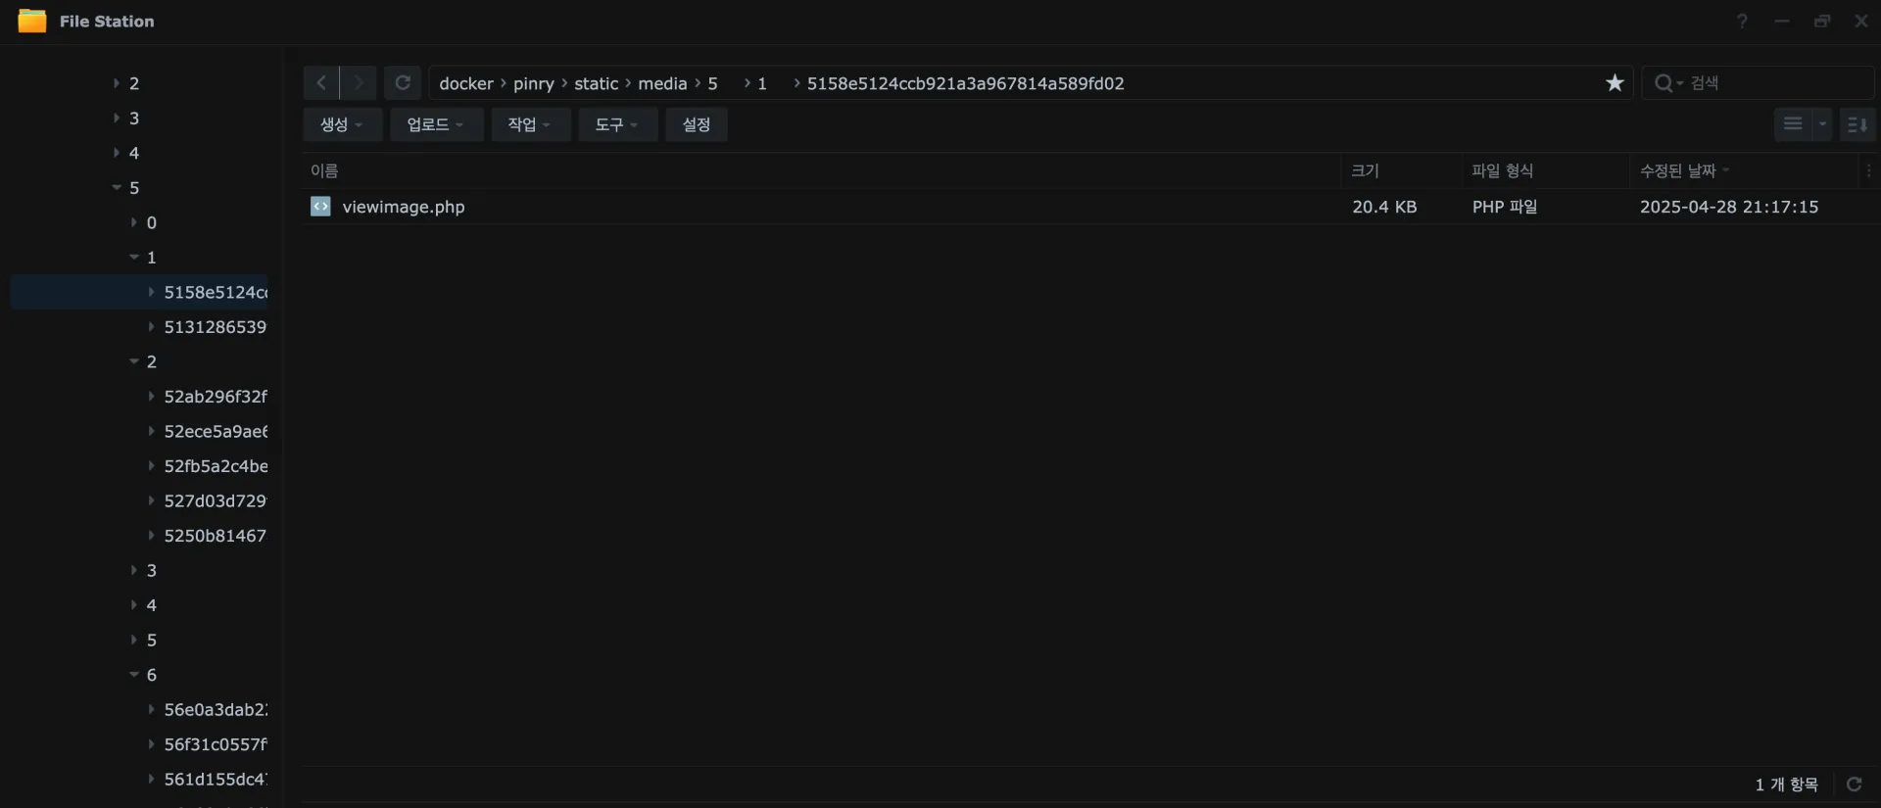Expand the 527d03d729 folder arrow
Screen dimensions: 1881x808
tap(152, 500)
